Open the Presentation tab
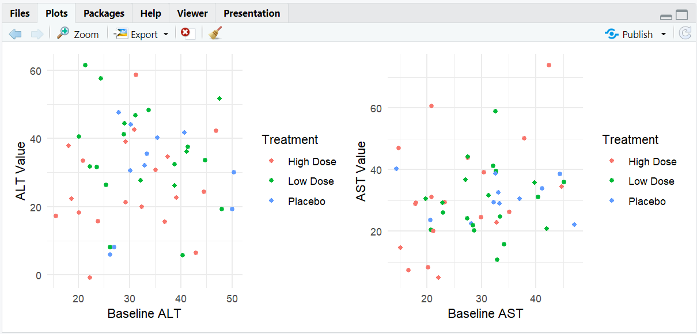 [x=252, y=13]
